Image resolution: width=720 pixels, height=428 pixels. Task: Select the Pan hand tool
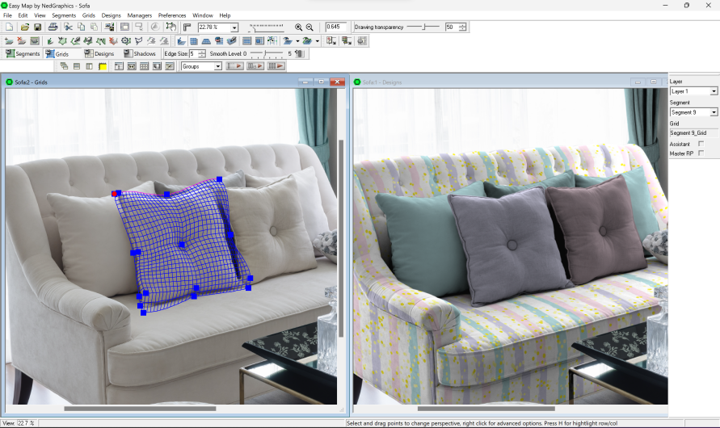171,27
